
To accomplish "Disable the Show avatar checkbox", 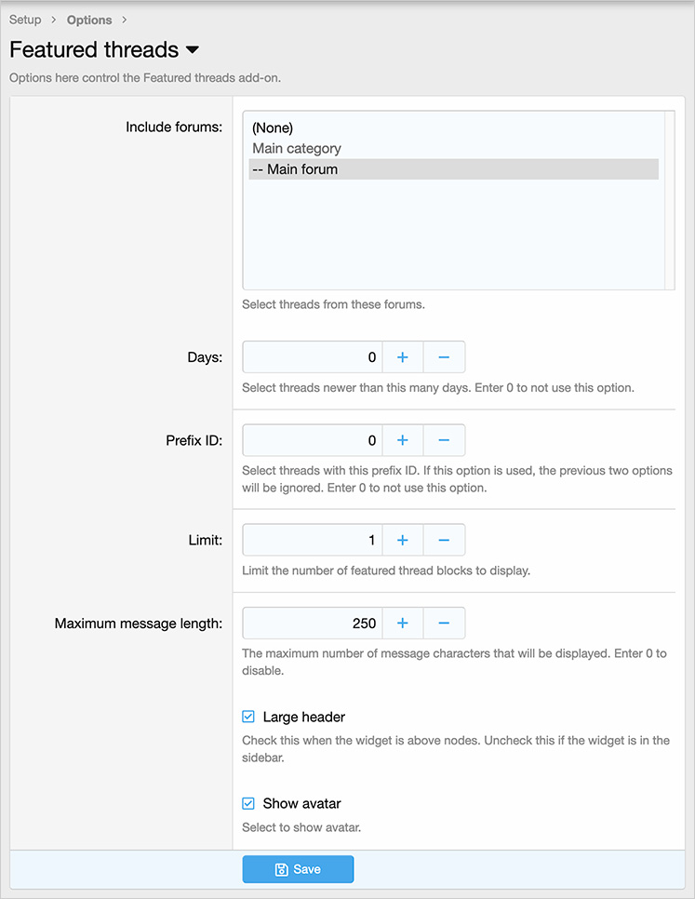I will (248, 803).
